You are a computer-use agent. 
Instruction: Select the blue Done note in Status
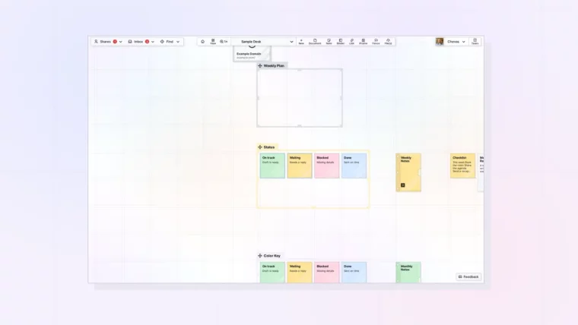click(354, 166)
